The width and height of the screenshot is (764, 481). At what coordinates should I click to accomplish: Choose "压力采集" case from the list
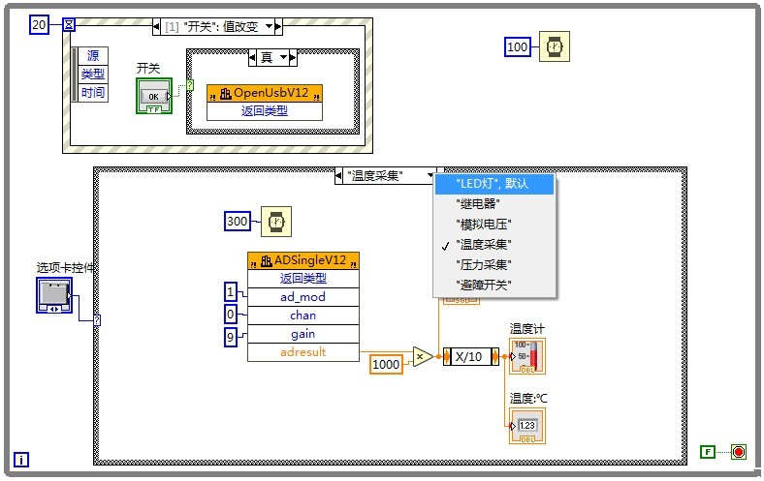pos(494,264)
